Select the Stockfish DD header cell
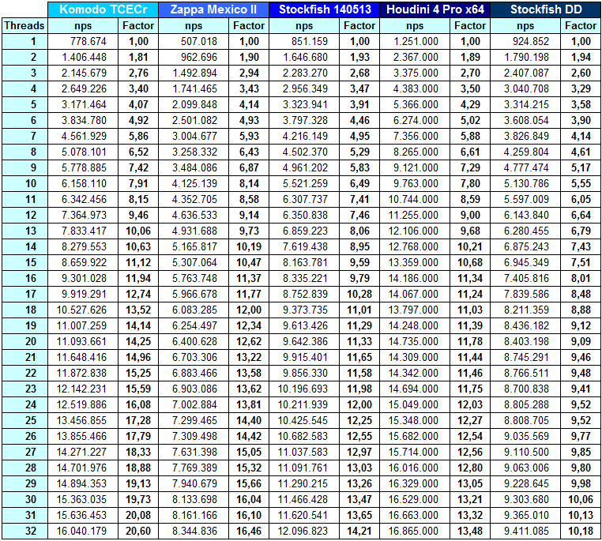The image size is (602, 541). 546,9
